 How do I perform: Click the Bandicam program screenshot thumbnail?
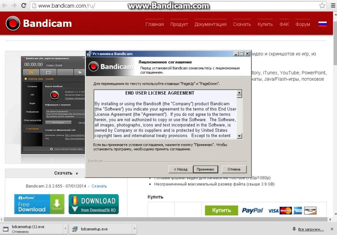click(x=53, y=105)
